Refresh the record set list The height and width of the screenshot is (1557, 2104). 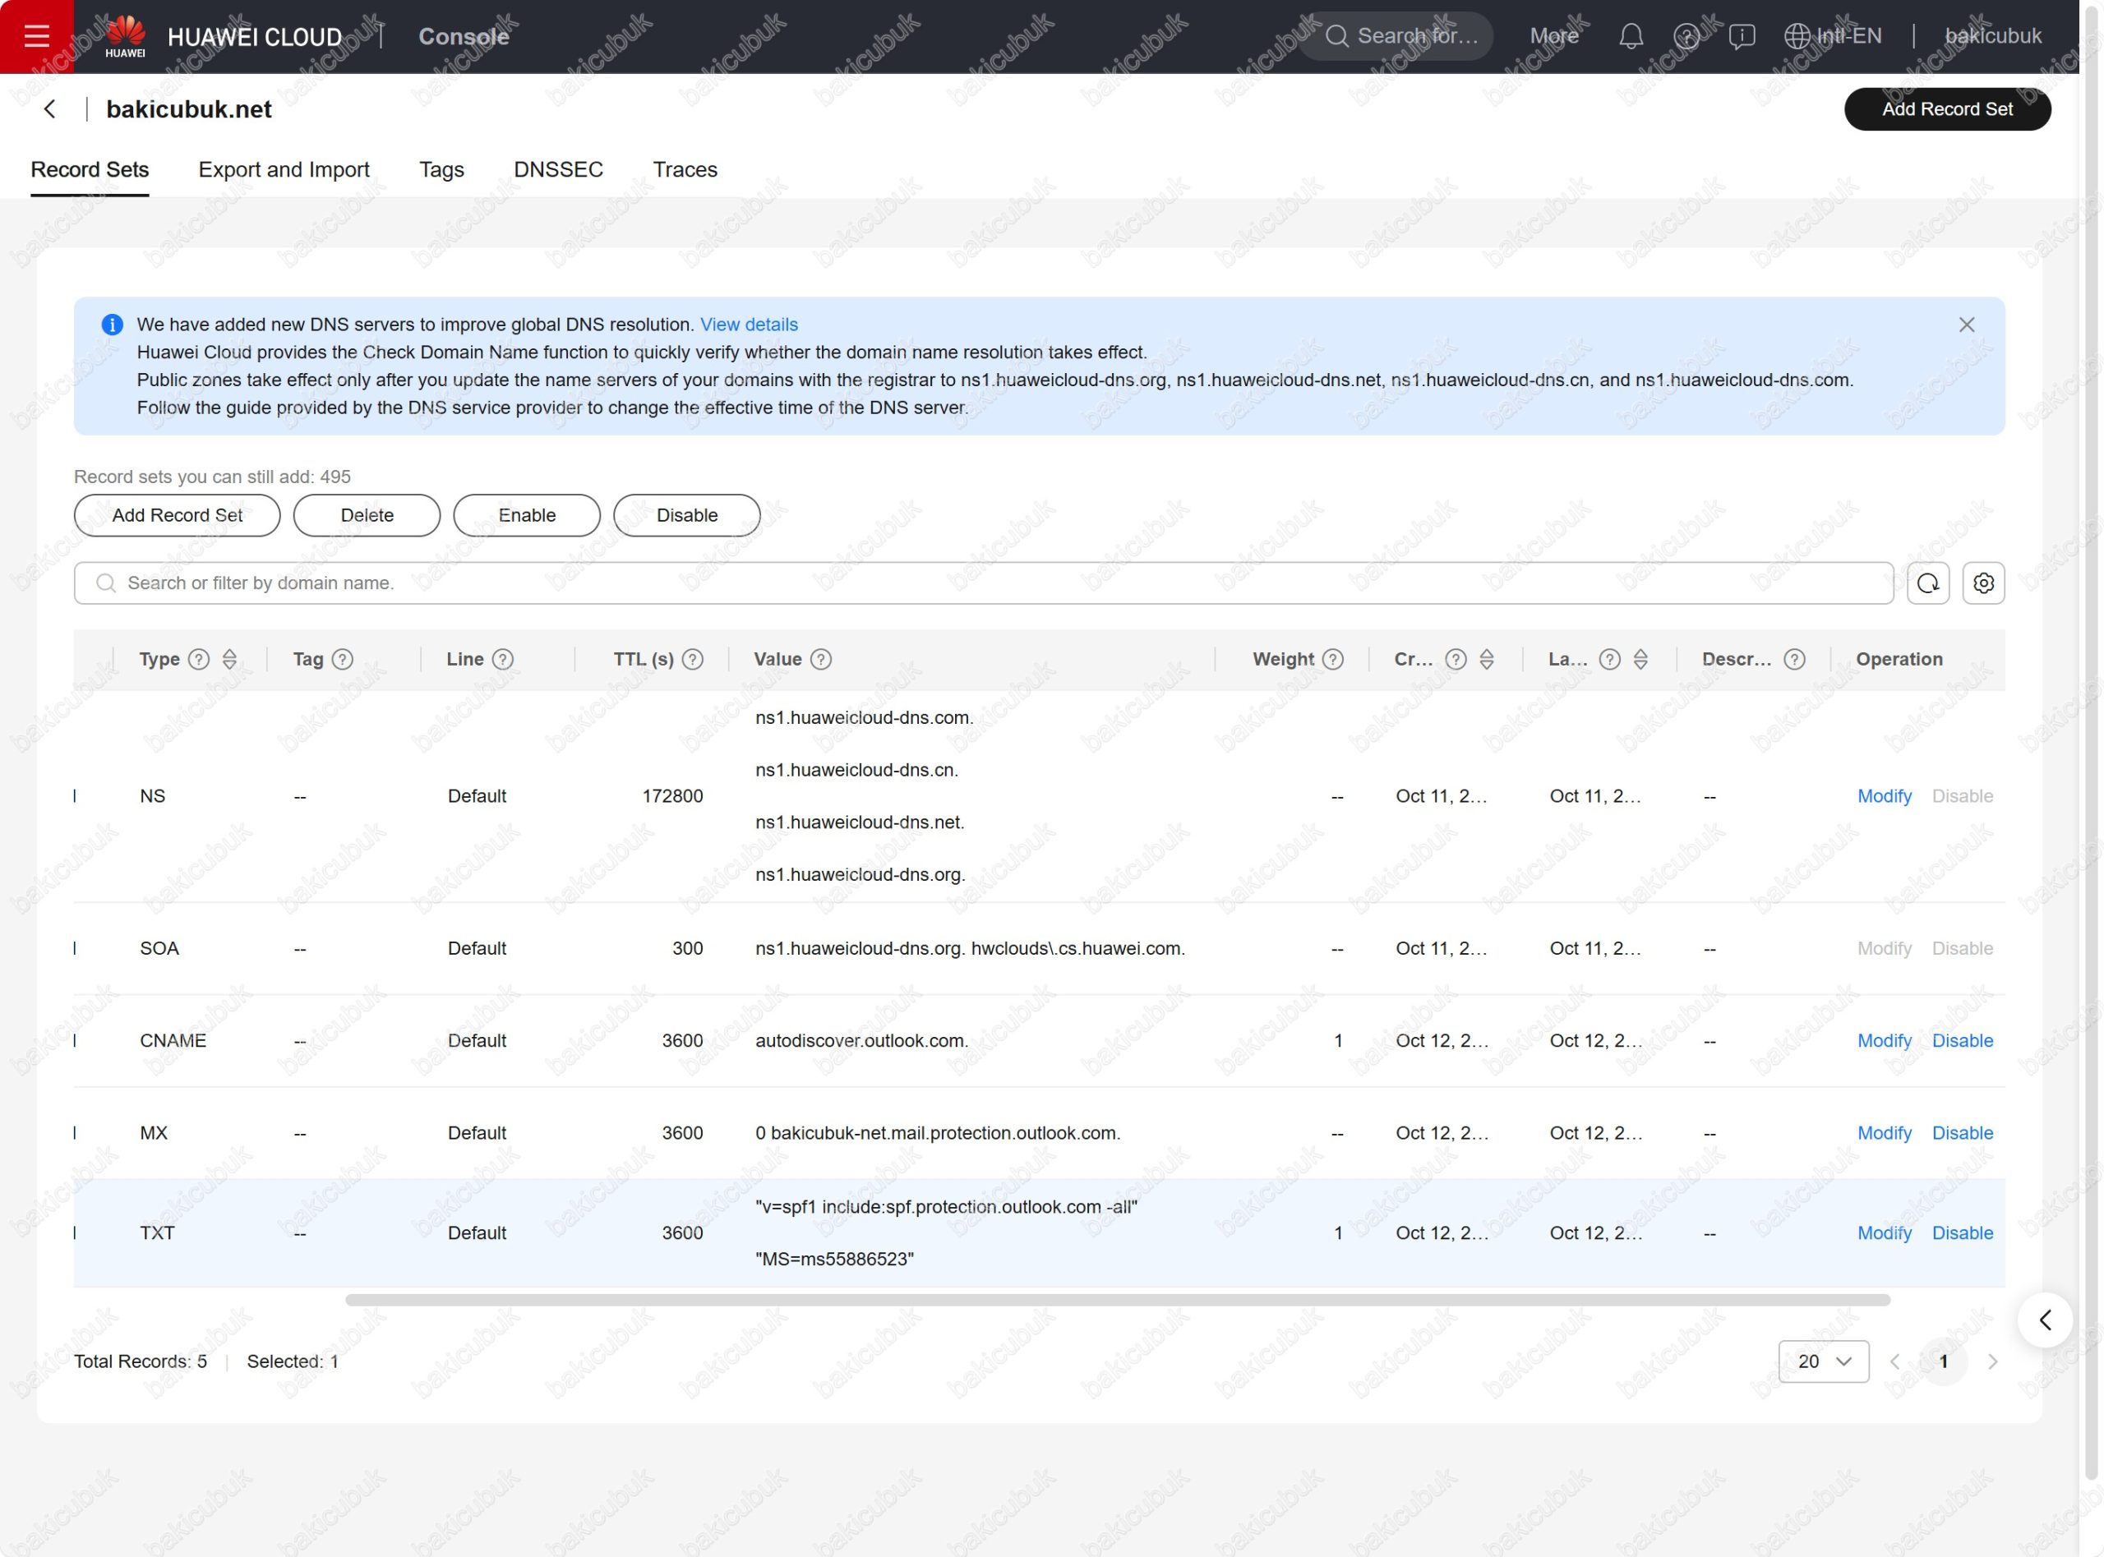pos(1928,583)
